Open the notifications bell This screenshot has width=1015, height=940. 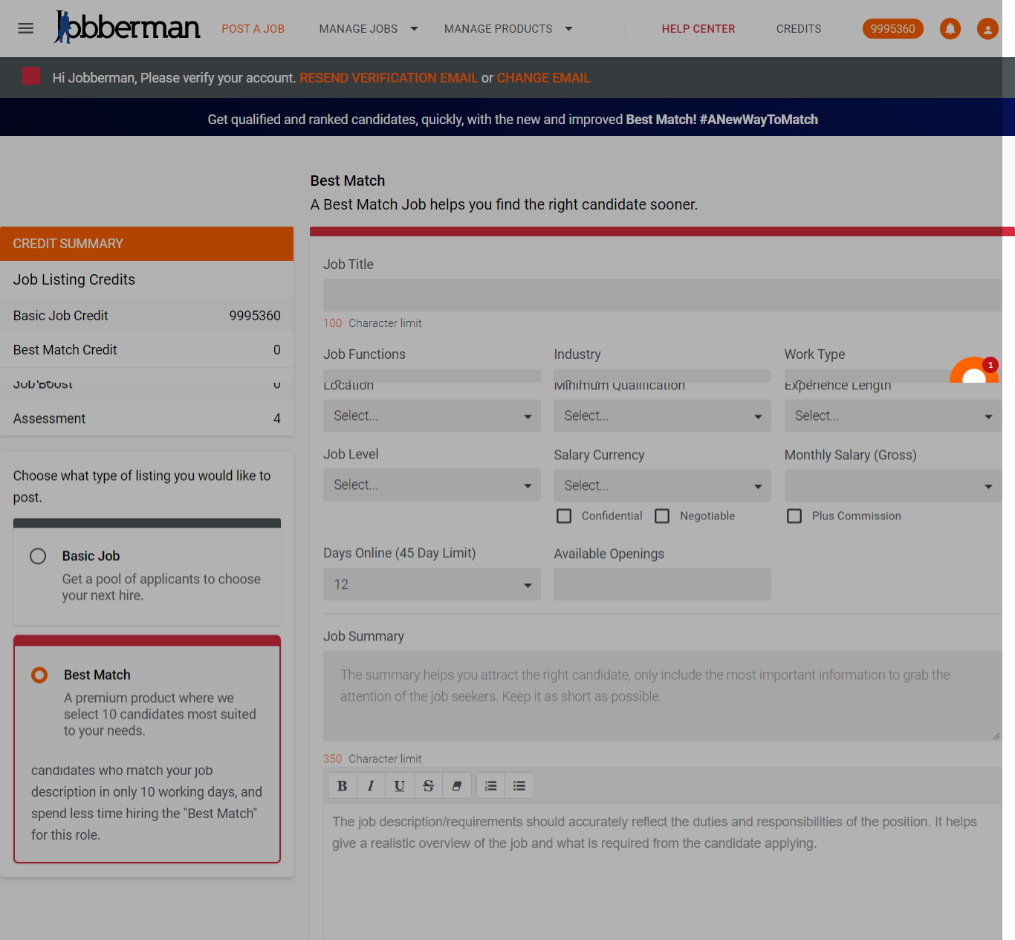coord(950,29)
